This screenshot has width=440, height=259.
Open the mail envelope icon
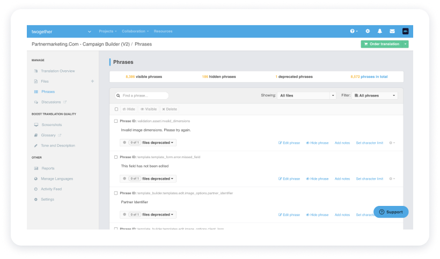pos(392,31)
